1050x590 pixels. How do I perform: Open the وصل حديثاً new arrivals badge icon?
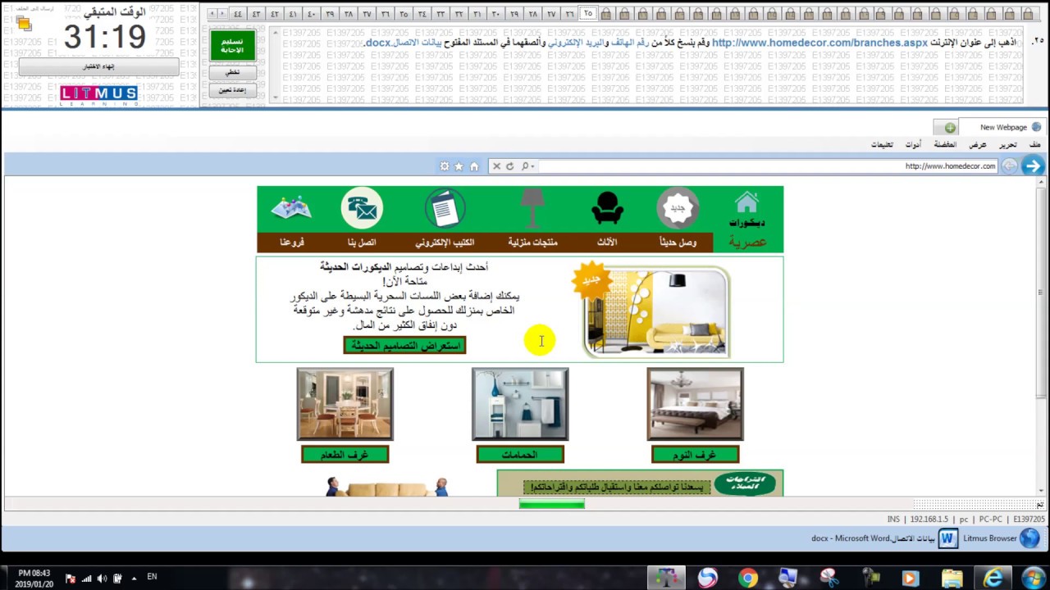click(x=678, y=208)
